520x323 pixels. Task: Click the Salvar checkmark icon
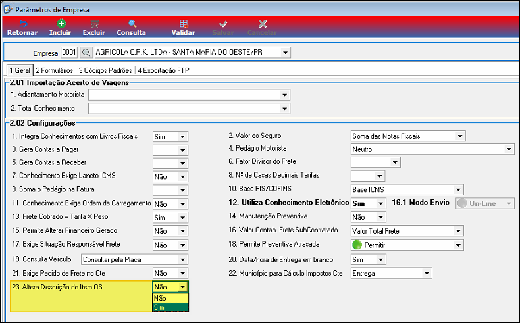(x=223, y=24)
